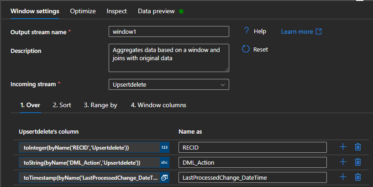Go to the 2. Sort tab
This screenshot has width=373, height=187.
tap(62, 105)
